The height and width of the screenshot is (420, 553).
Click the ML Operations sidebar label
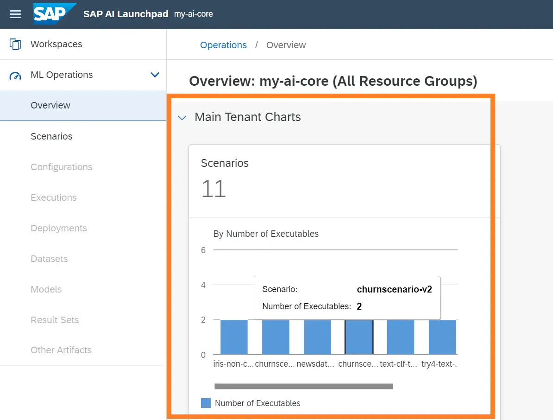[x=62, y=75]
